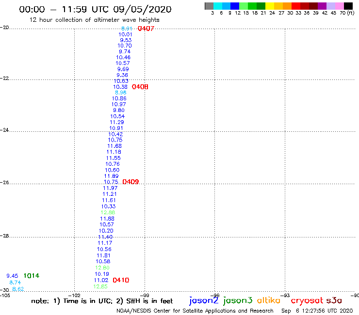Click the red 0408 time marker
The width and height of the screenshot is (359, 315).
click(x=140, y=87)
